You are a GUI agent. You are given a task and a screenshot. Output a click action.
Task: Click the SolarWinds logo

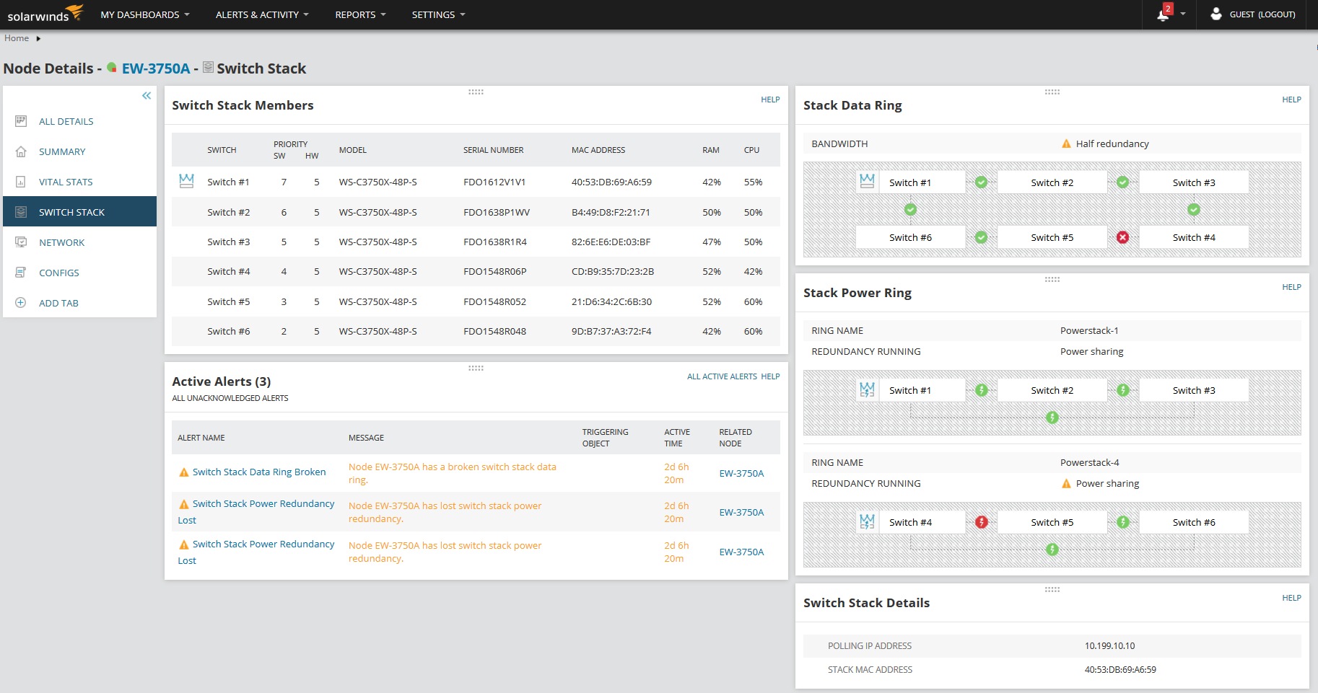(x=45, y=14)
